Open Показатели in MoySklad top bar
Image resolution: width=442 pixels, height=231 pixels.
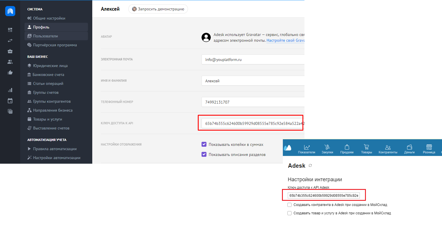click(x=306, y=149)
